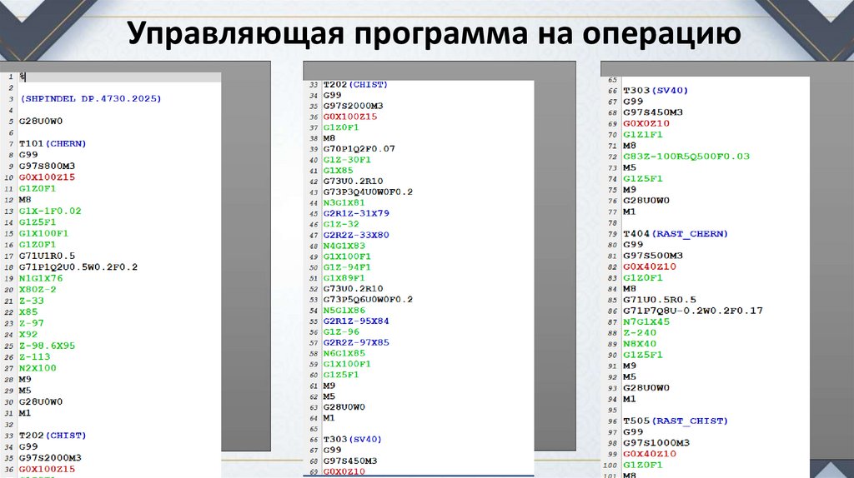854x478 pixels.
Task: Click the line X80Z-2
Action: [x=38, y=289]
